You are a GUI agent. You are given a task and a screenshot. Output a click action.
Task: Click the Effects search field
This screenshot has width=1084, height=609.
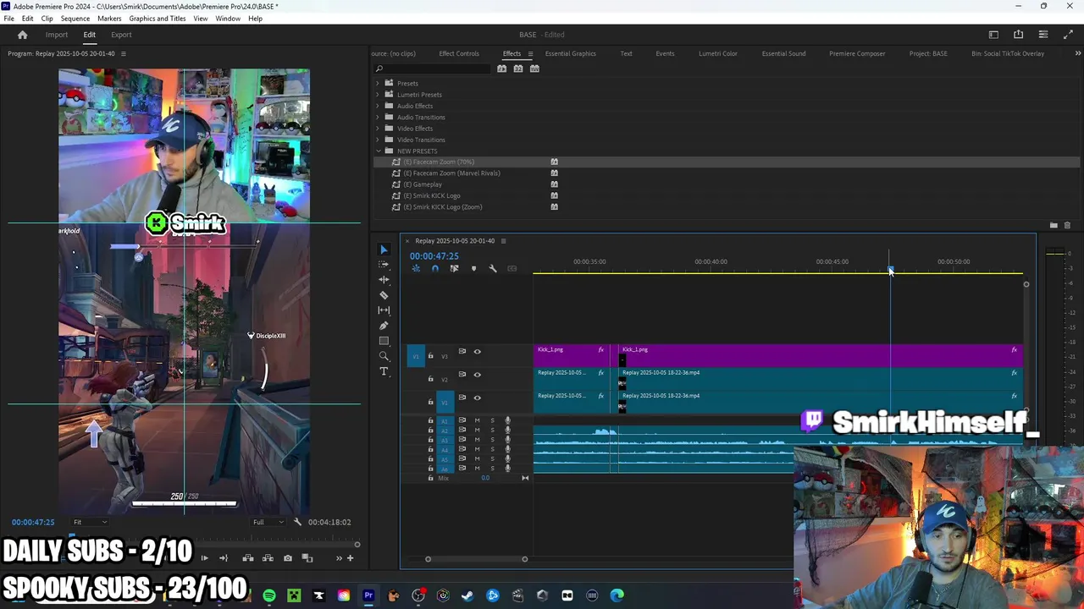point(433,69)
